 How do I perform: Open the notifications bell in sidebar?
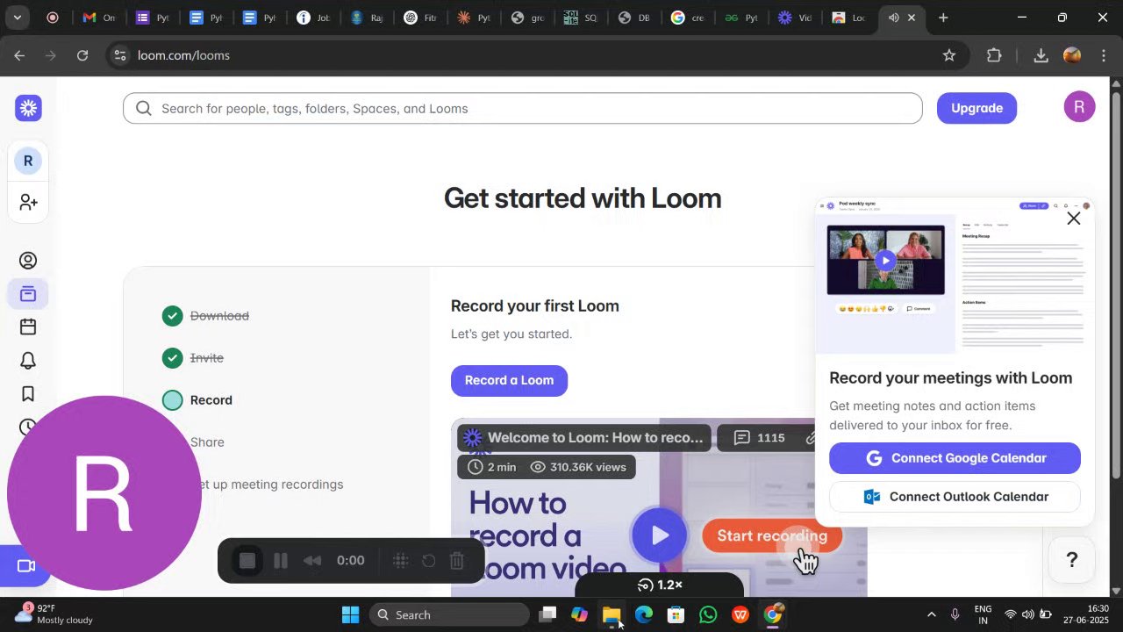[x=28, y=361]
